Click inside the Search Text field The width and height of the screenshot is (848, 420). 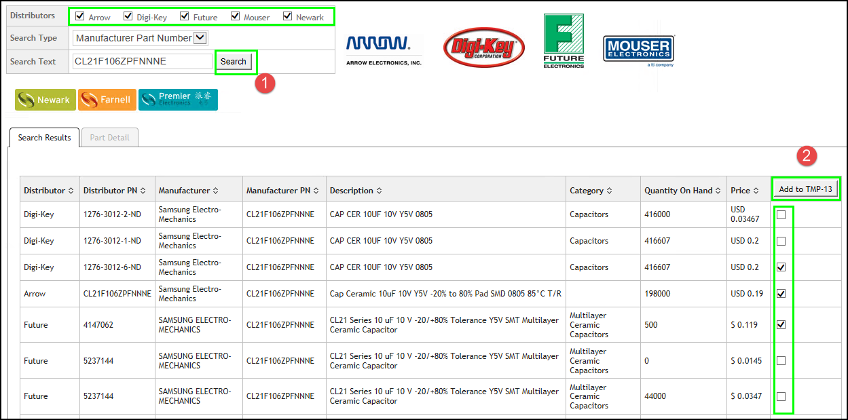(143, 60)
